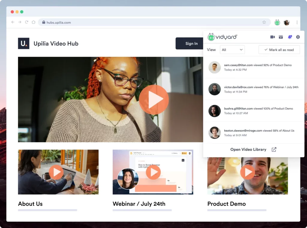This screenshot has height=228, width=307.
Task: Click the Sign In button
Action: 191,43
